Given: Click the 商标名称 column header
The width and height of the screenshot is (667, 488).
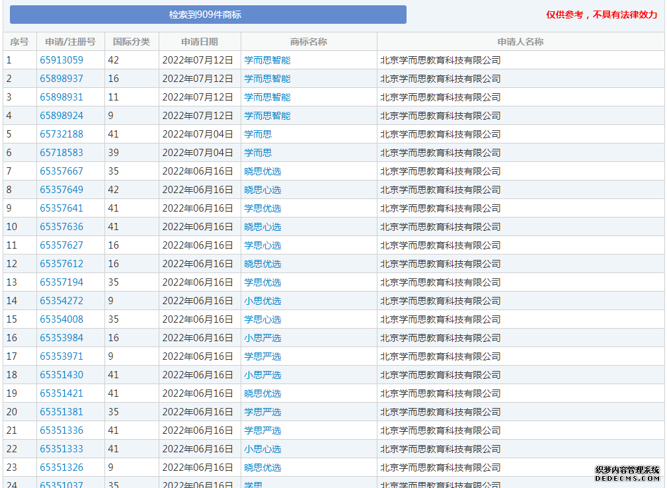Looking at the screenshot, I should [x=309, y=42].
